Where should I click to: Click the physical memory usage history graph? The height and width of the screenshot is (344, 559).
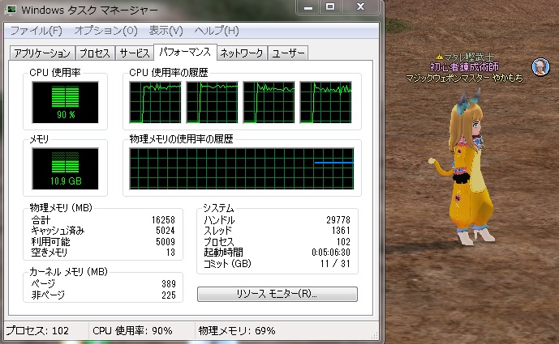coord(242,169)
